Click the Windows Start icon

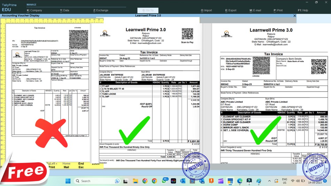(68, 181)
